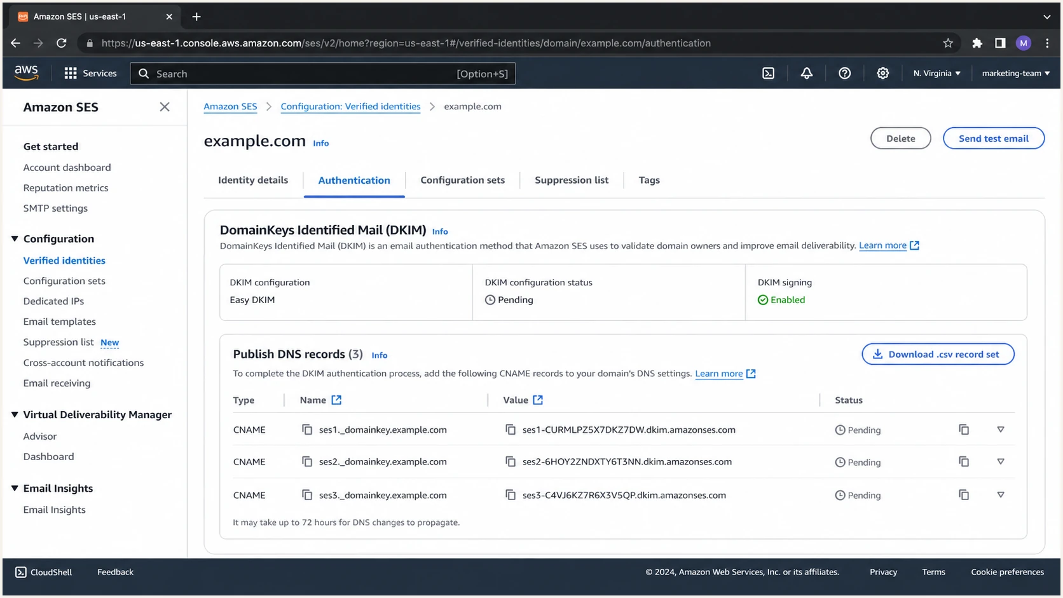The image size is (1063, 598).
Task: Open the Publish DNS records Learn more link
Action: coord(725,373)
